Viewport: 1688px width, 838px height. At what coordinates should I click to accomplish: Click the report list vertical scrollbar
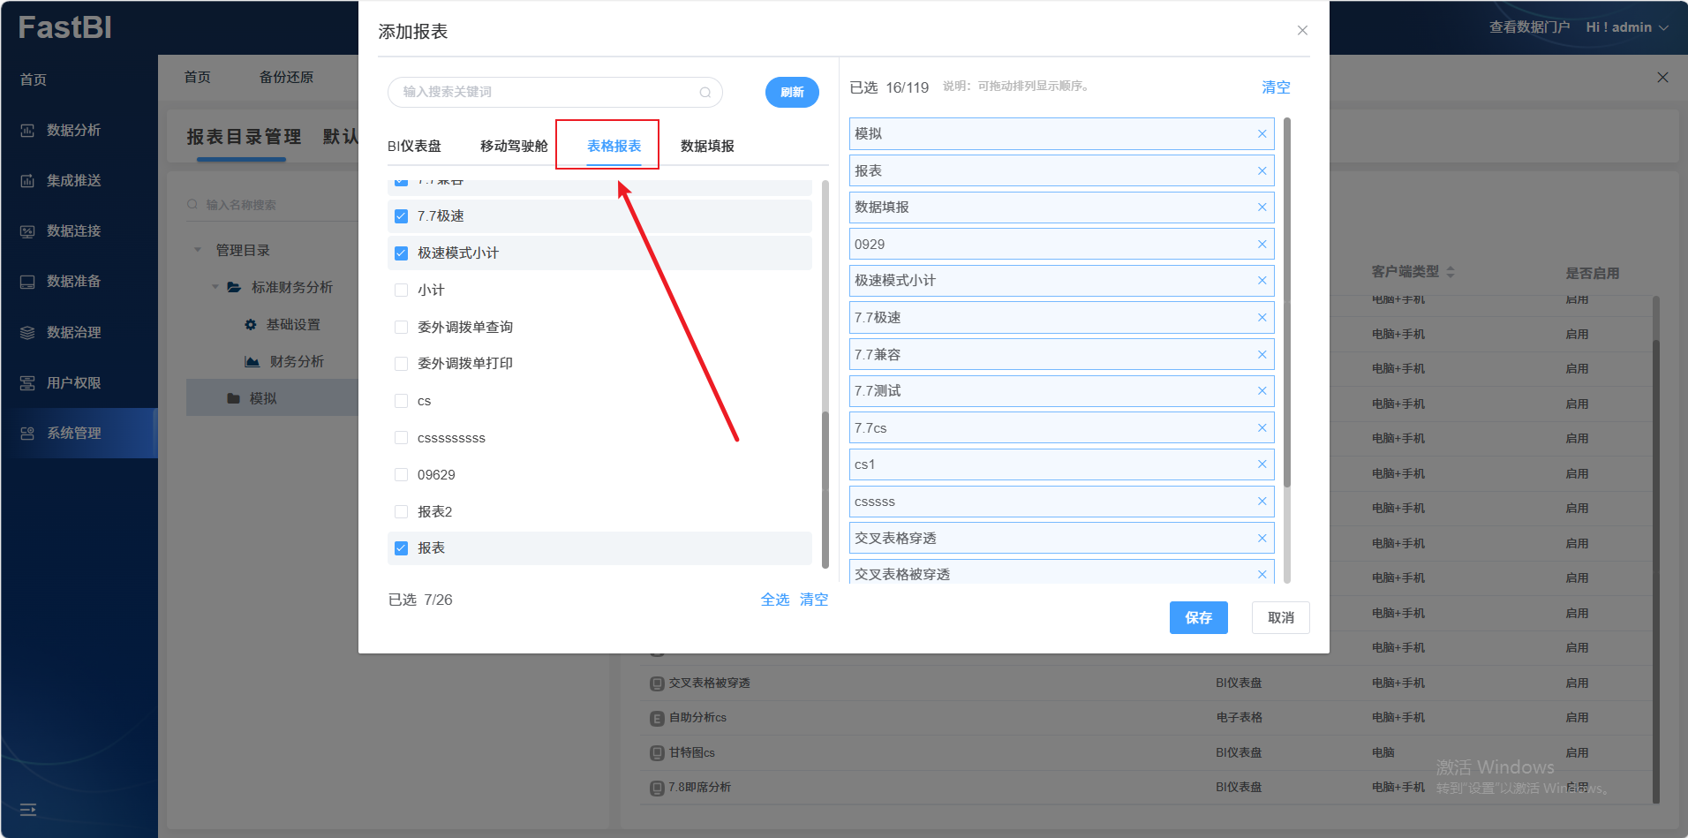coord(825,486)
